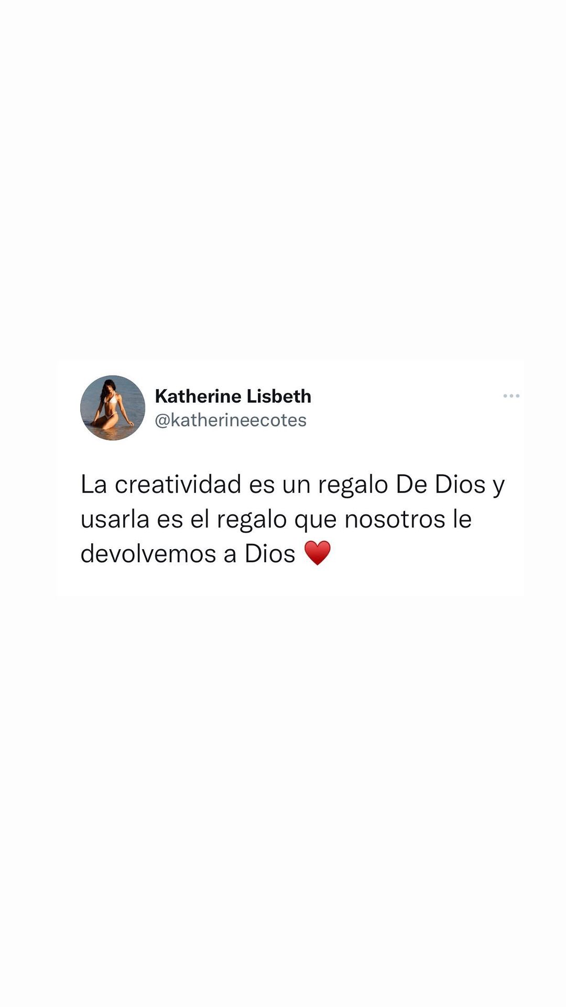Viewport: 566px width, 1007px height.
Task: Open the tweet's three-dot more options menu
Action: point(511,396)
